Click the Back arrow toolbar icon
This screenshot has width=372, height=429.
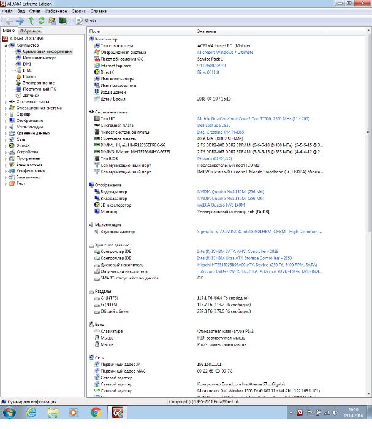tap(9, 20)
